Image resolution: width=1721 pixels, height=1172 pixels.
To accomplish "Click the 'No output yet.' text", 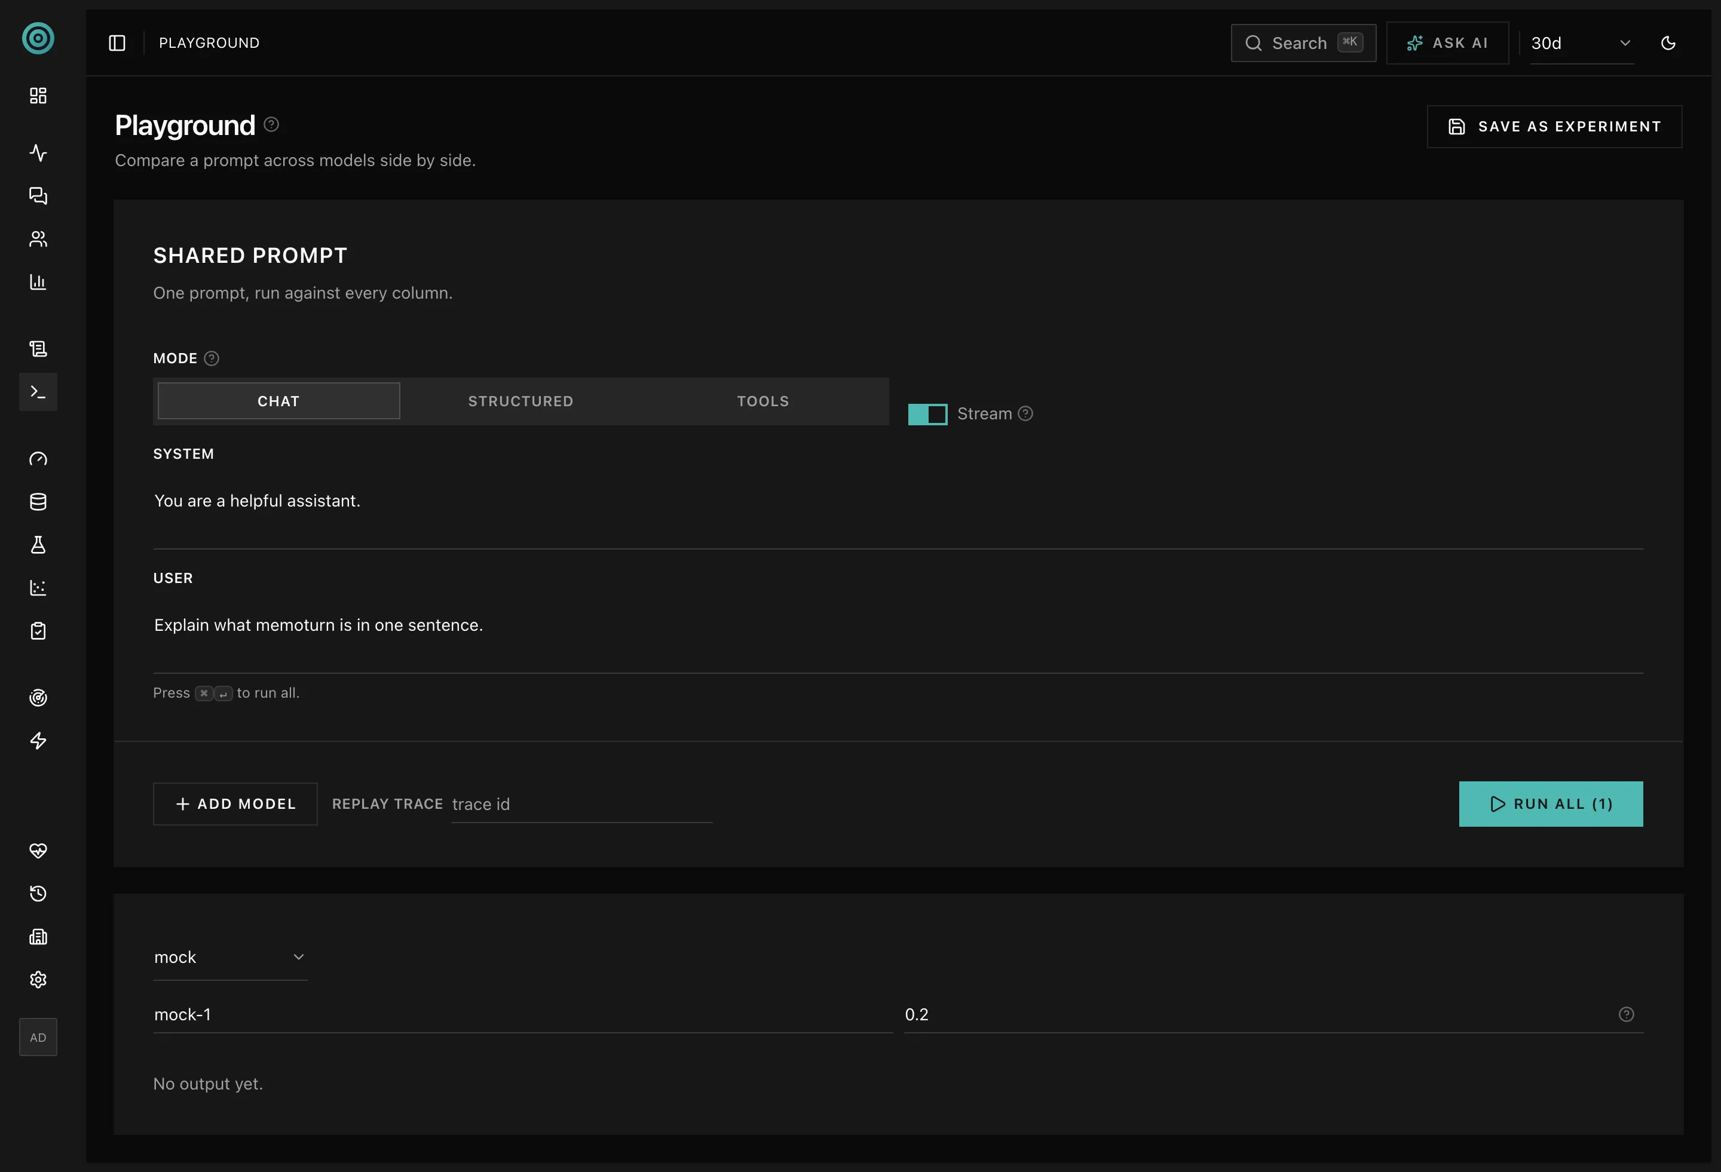I will tap(208, 1084).
